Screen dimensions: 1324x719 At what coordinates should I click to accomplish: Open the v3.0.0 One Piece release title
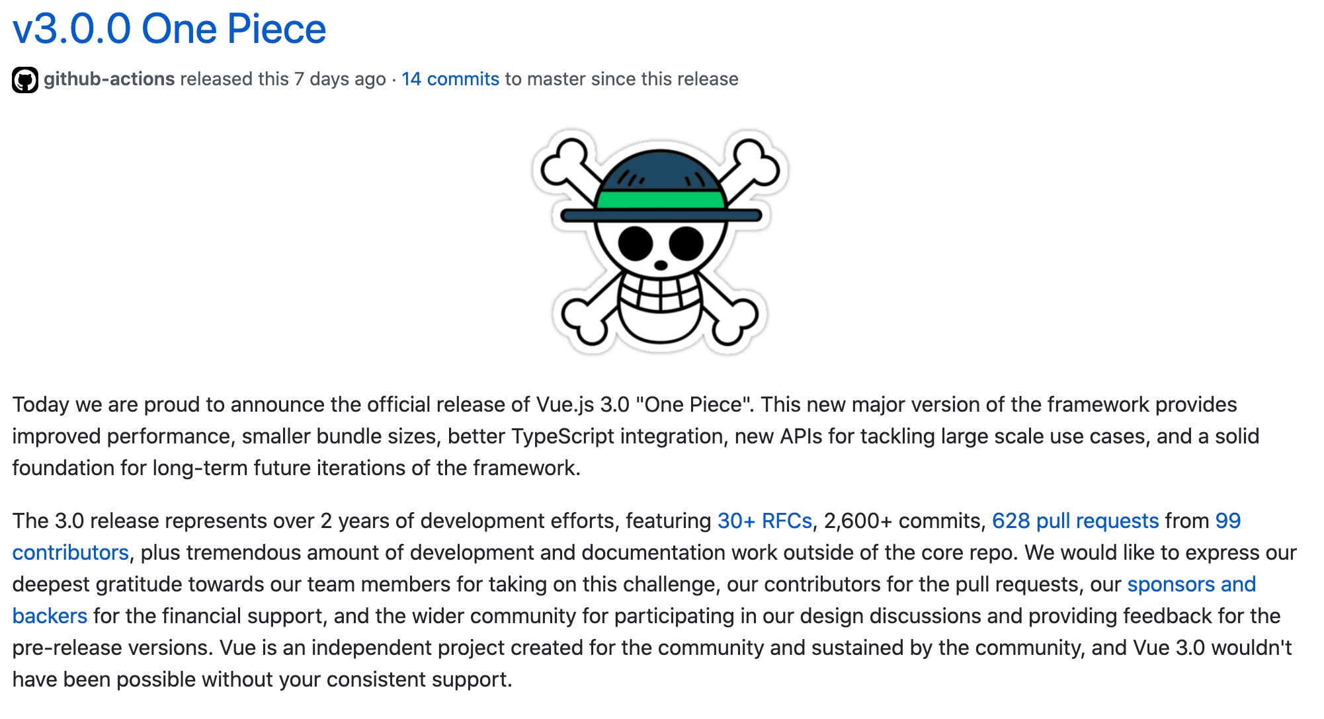coord(169,30)
